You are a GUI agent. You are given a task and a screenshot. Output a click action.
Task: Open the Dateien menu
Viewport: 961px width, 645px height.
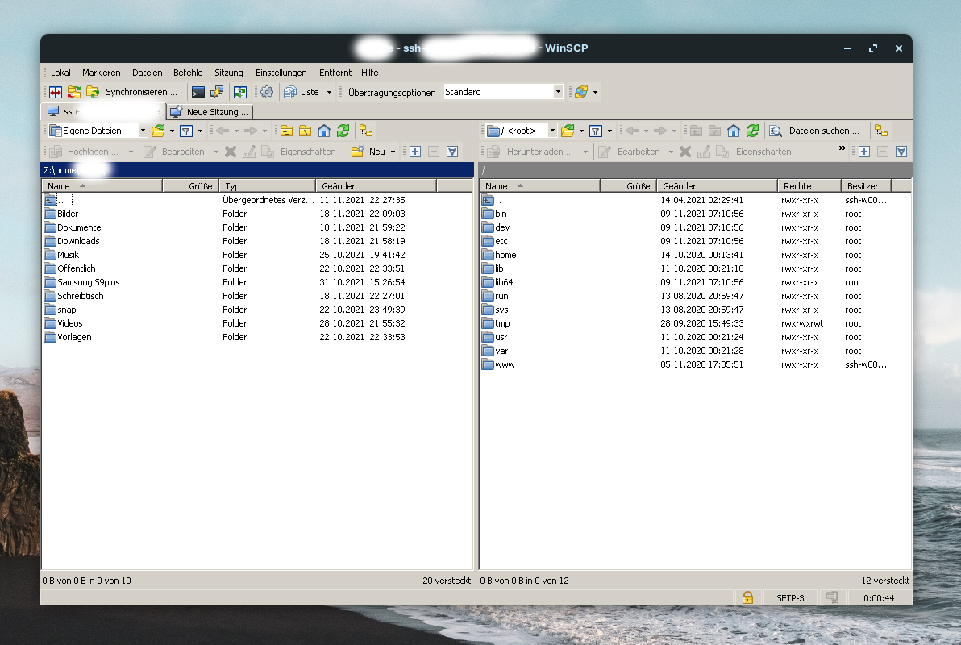click(147, 73)
